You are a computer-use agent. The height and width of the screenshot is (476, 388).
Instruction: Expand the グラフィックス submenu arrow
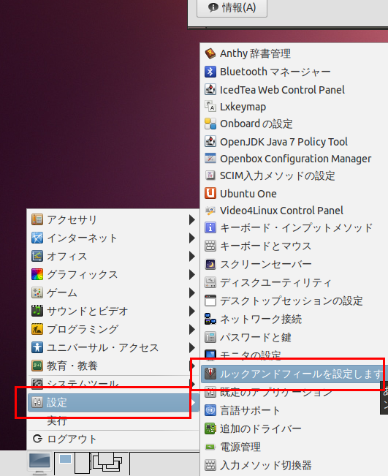coord(191,274)
